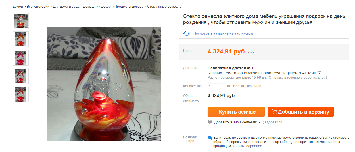Open "Предметы декора" breadcrumb
Screen dimensions: 355x152
tap(129, 7)
